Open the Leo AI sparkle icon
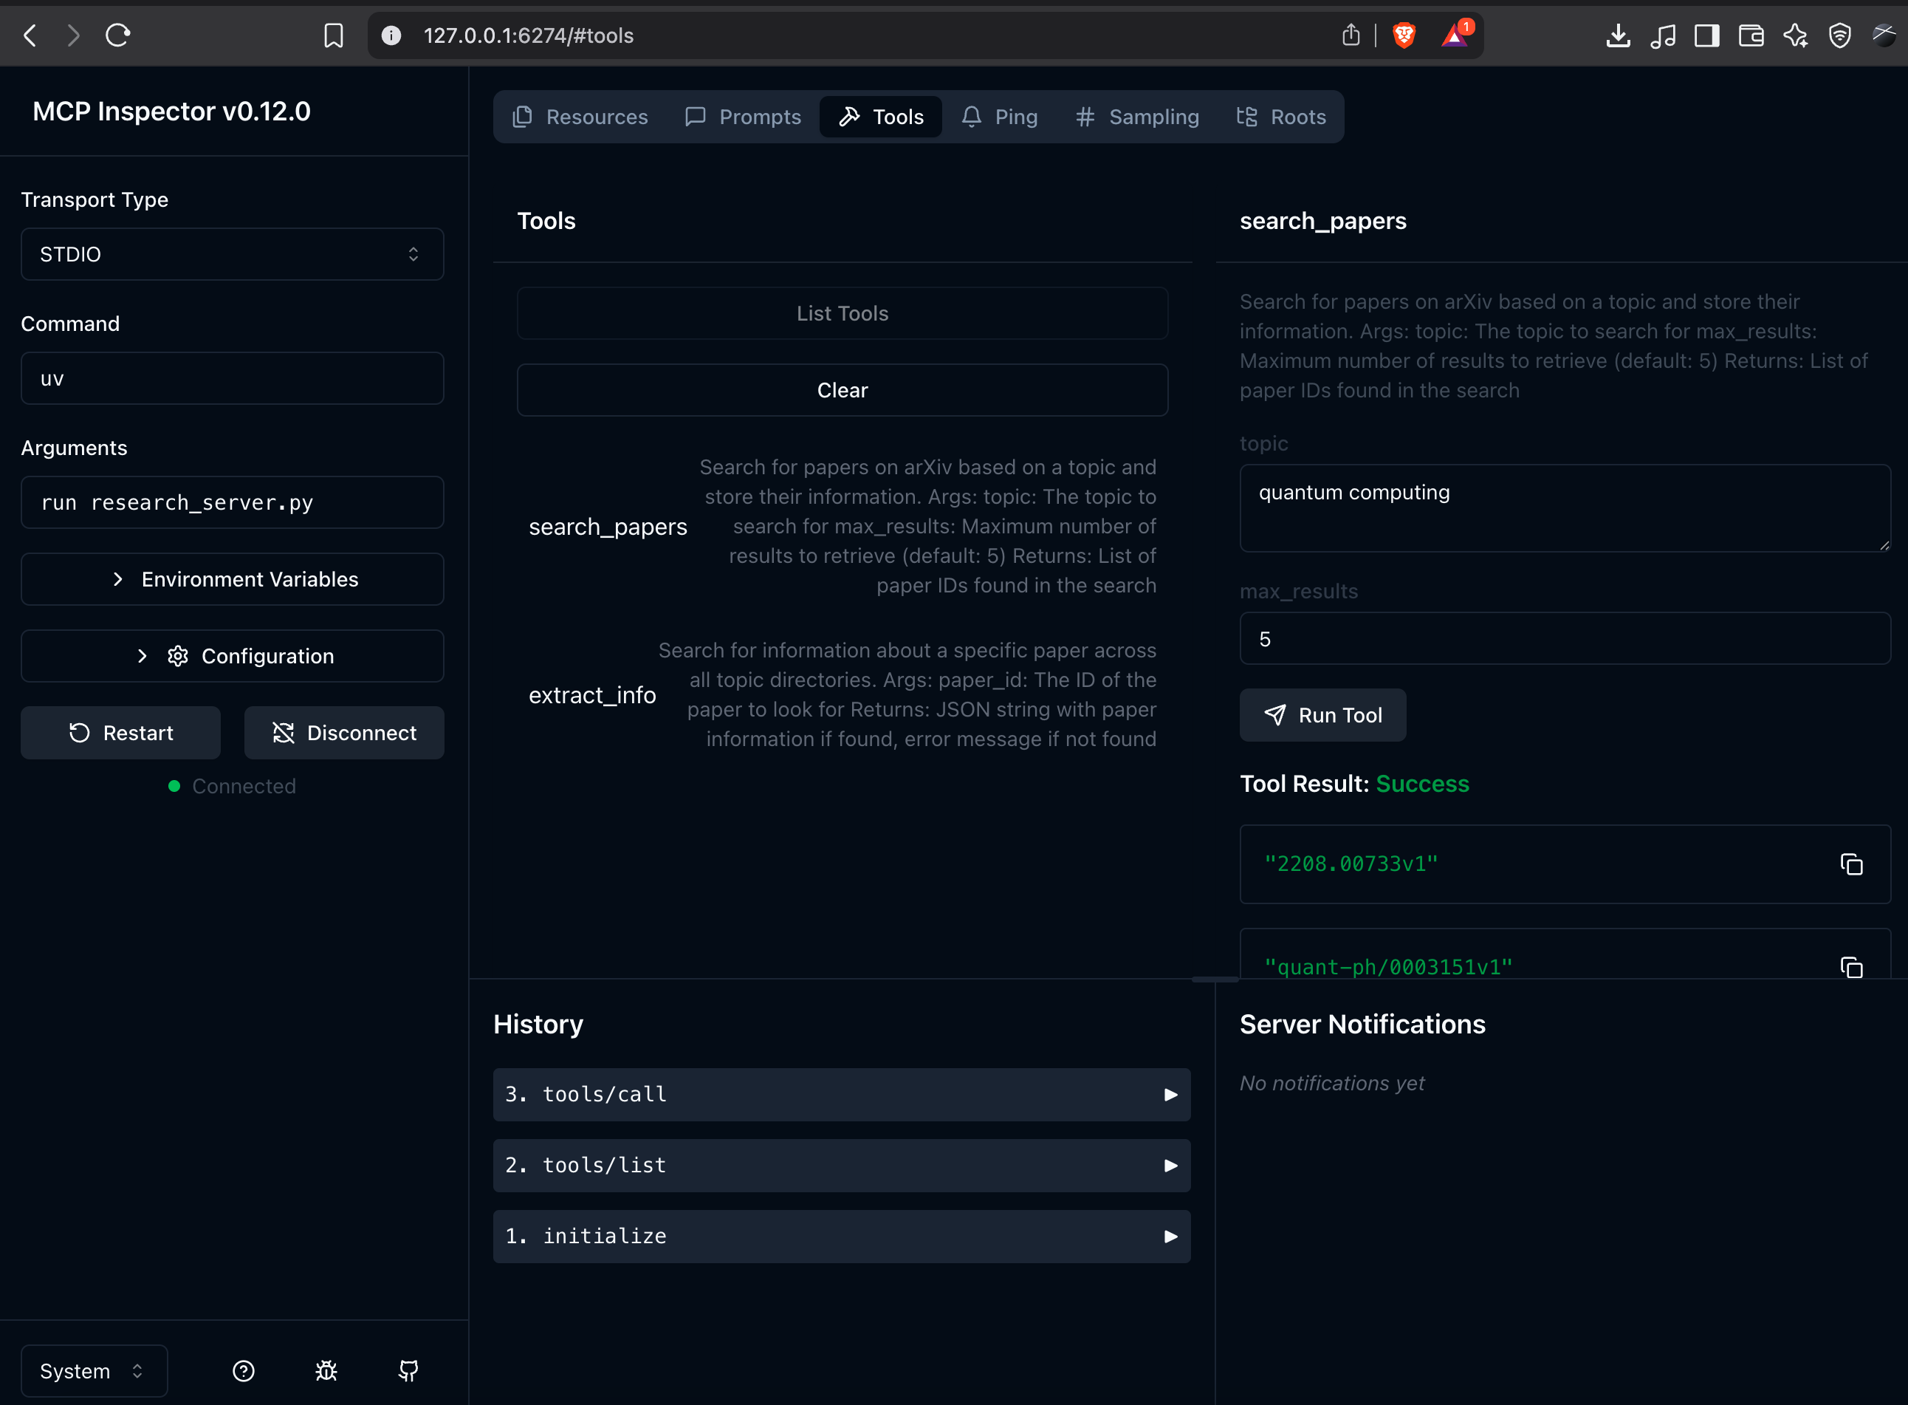The height and width of the screenshot is (1405, 1908). pyautogui.click(x=1796, y=35)
